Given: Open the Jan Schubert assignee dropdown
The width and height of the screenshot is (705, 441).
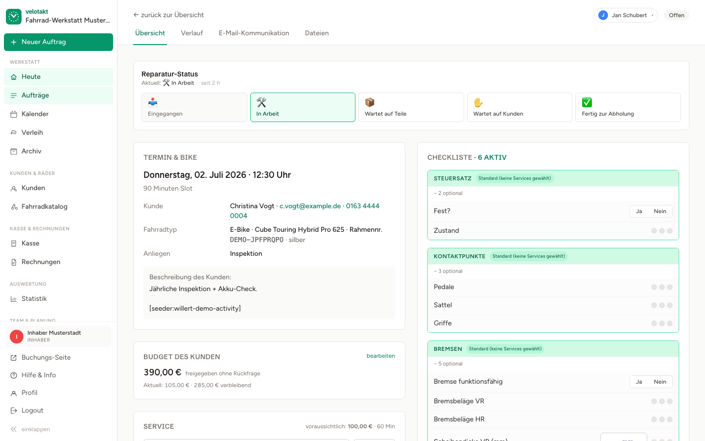Looking at the screenshot, I should tap(626, 15).
